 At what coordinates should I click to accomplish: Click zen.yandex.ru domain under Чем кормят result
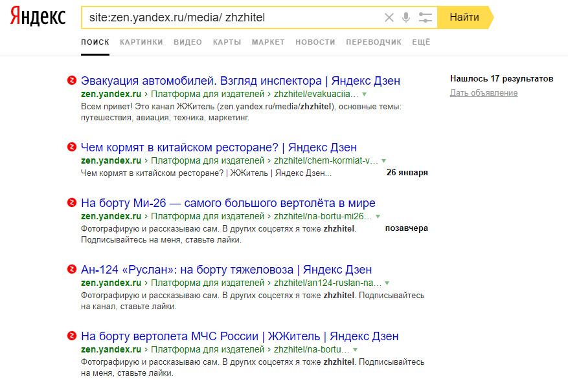coord(111,160)
